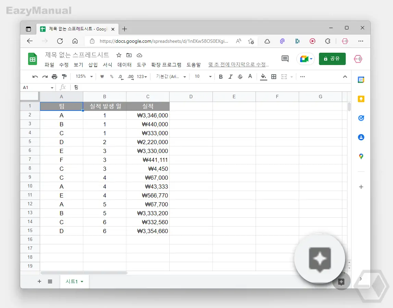Viewport: 393px width, 308px height.
Task: Open the 확장 프로그램 menu
Action: click(166, 65)
